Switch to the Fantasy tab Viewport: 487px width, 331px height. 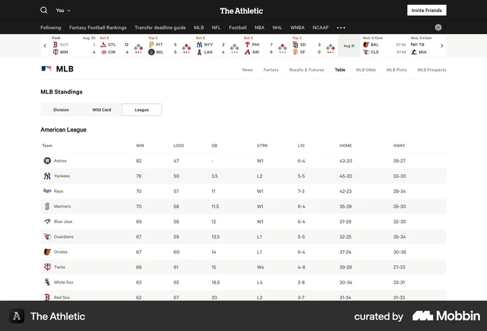[x=271, y=70]
